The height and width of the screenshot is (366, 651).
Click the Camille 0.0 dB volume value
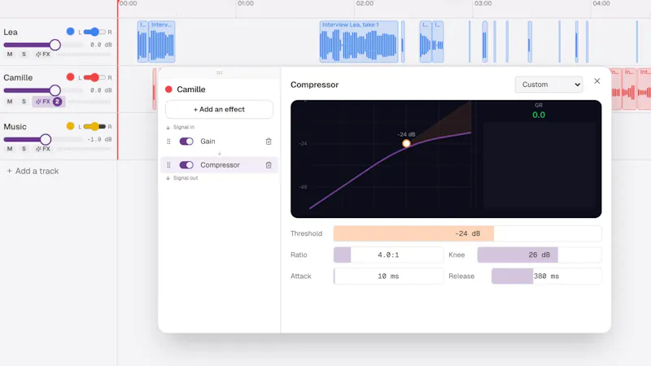pyautogui.click(x=101, y=90)
